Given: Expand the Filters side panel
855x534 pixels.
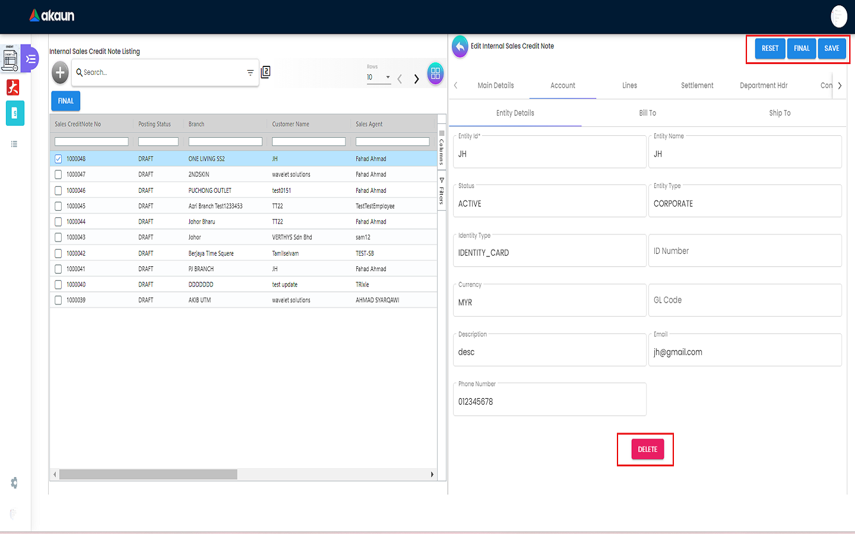Looking at the screenshot, I should coord(441,191).
